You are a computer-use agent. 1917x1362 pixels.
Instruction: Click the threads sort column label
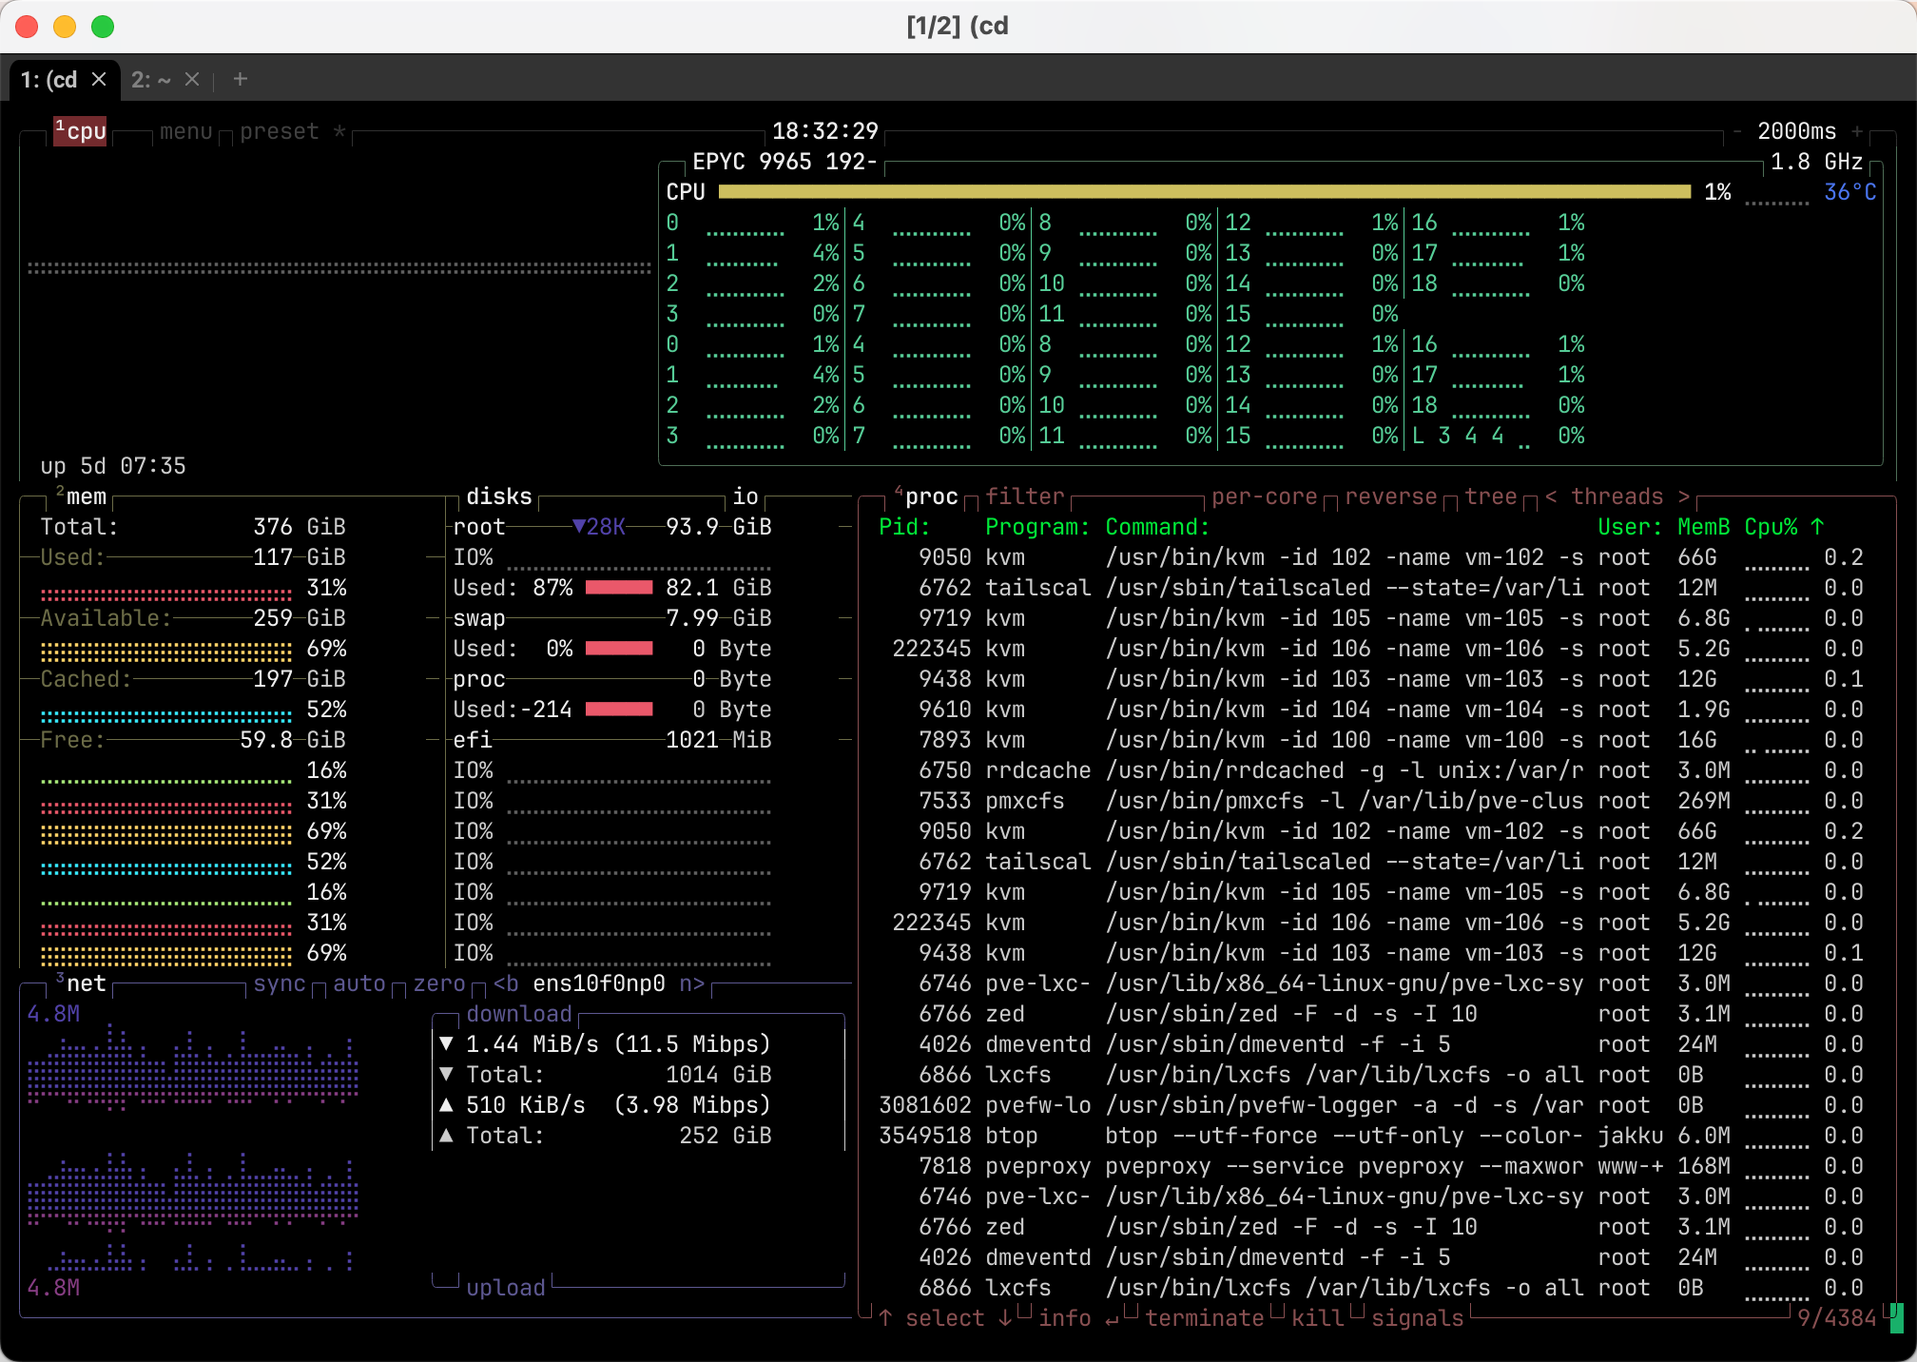pos(1617,496)
